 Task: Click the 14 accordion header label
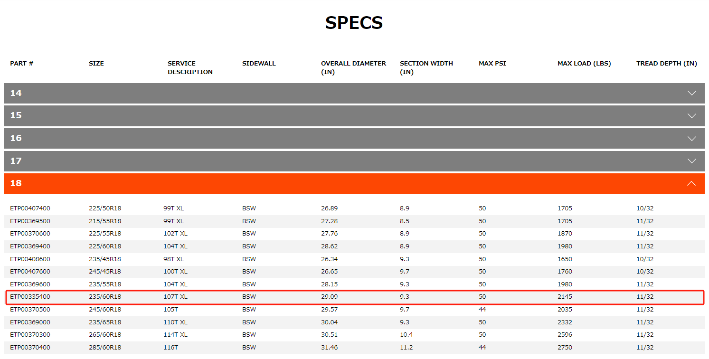[16, 93]
